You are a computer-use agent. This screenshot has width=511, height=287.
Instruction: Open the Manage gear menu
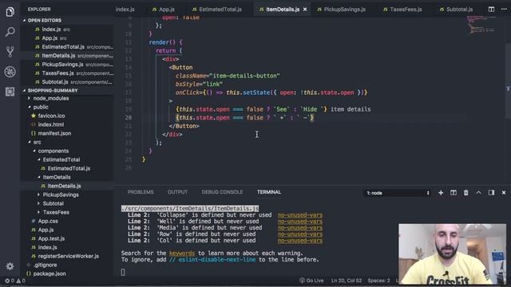pyautogui.click(x=10, y=266)
